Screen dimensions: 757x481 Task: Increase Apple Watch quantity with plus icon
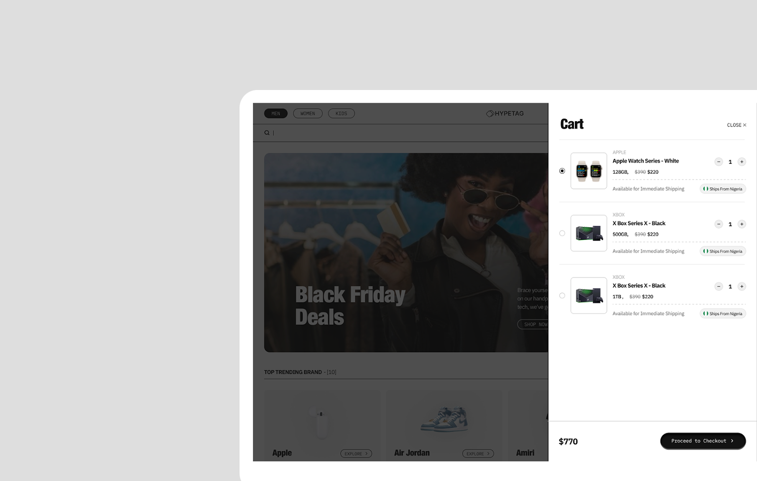[742, 162]
